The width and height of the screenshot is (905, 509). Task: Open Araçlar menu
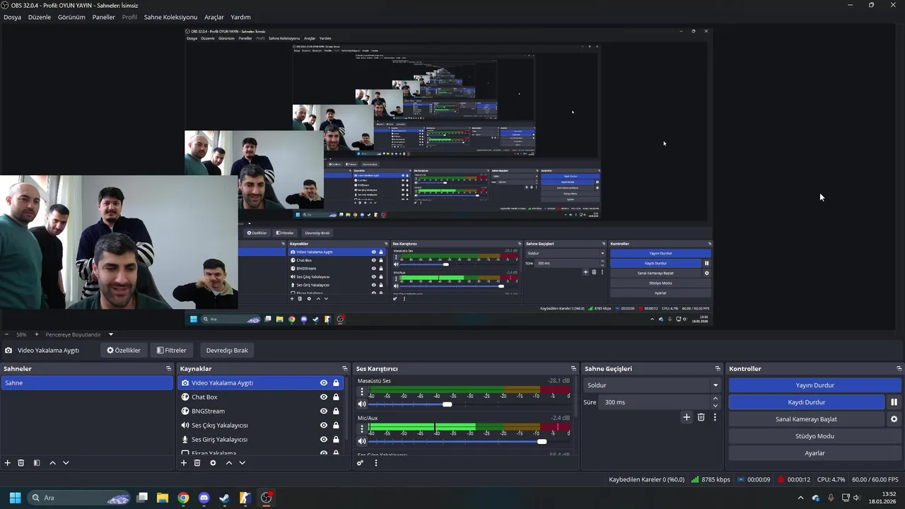(214, 17)
